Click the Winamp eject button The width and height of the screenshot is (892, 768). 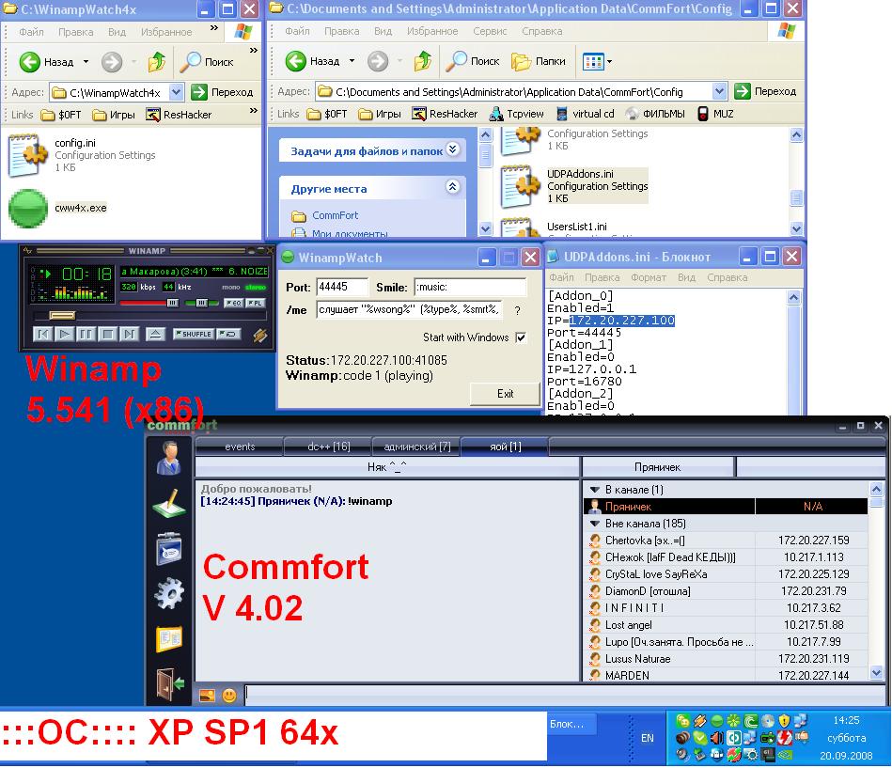(x=156, y=334)
